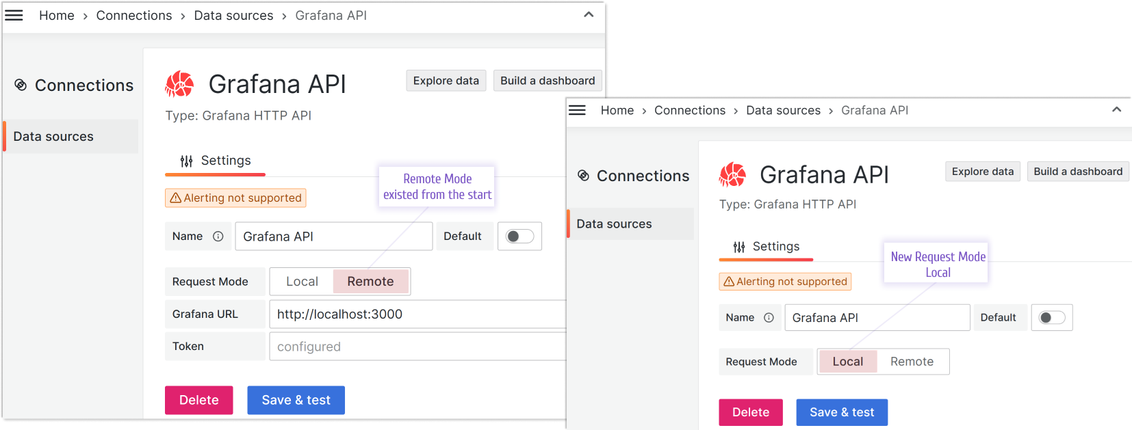Click Grafana API page title, right window

(824, 175)
